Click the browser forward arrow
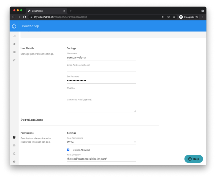216x178 pixels. 19,17
